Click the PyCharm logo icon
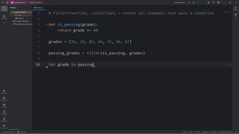The width and height of the screenshot is (239, 134). coord(3,3)
